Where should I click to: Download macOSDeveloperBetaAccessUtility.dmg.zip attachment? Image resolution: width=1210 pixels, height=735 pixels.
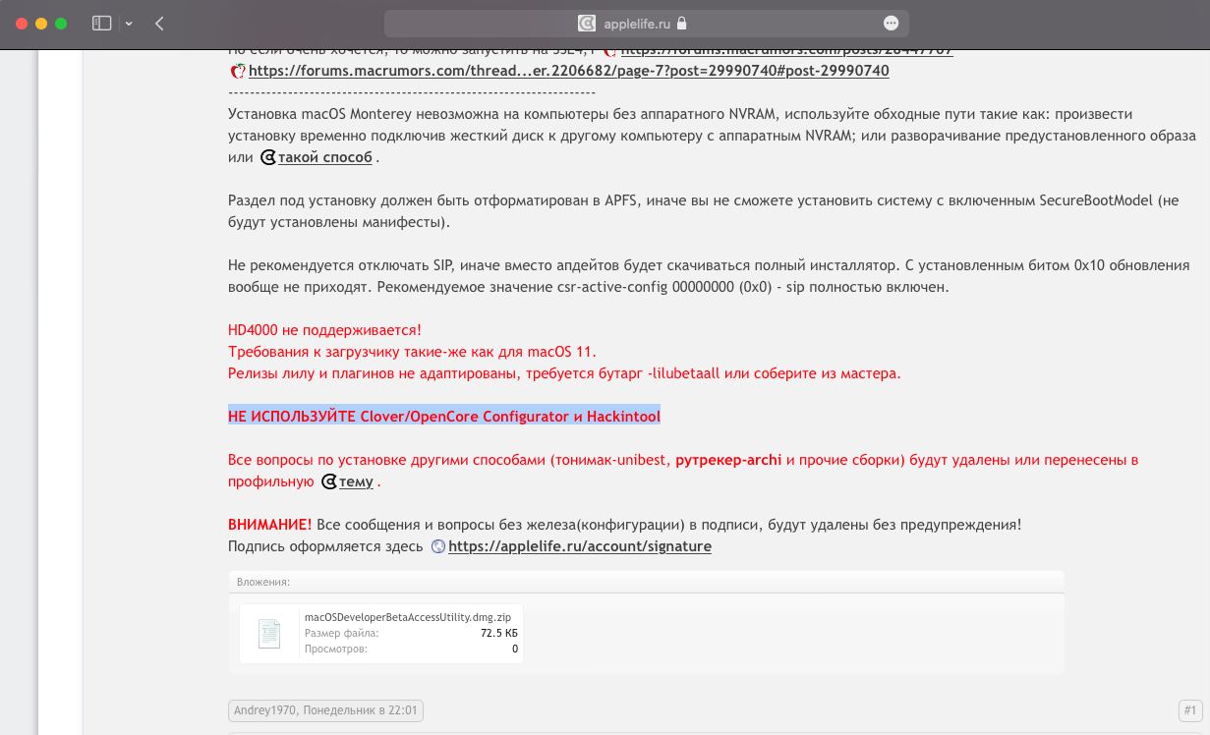408,617
